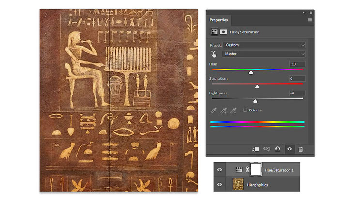
Task: Select the Properties tab
Action: (218, 20)
